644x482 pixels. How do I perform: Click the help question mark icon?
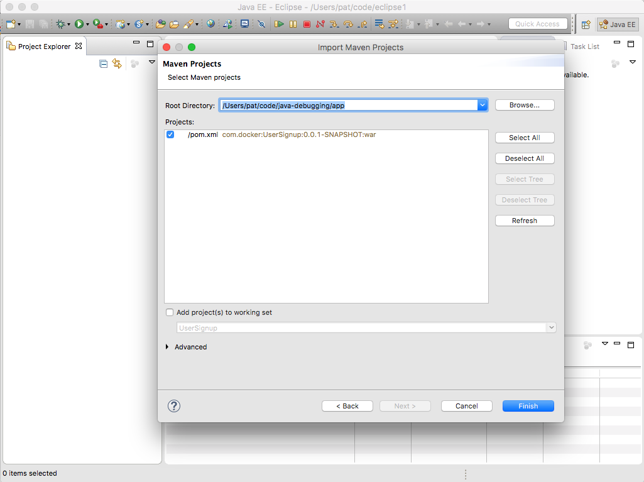[174, 406]
